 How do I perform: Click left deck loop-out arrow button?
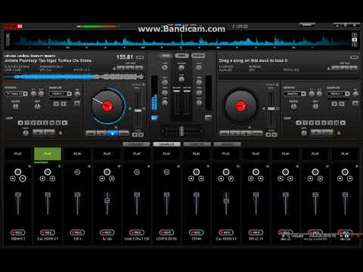pyautogui.click(x=65, y=122)
